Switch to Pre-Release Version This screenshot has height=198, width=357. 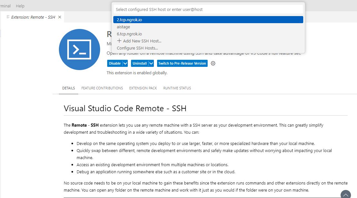pyautogui.click(x=182, y=63)
